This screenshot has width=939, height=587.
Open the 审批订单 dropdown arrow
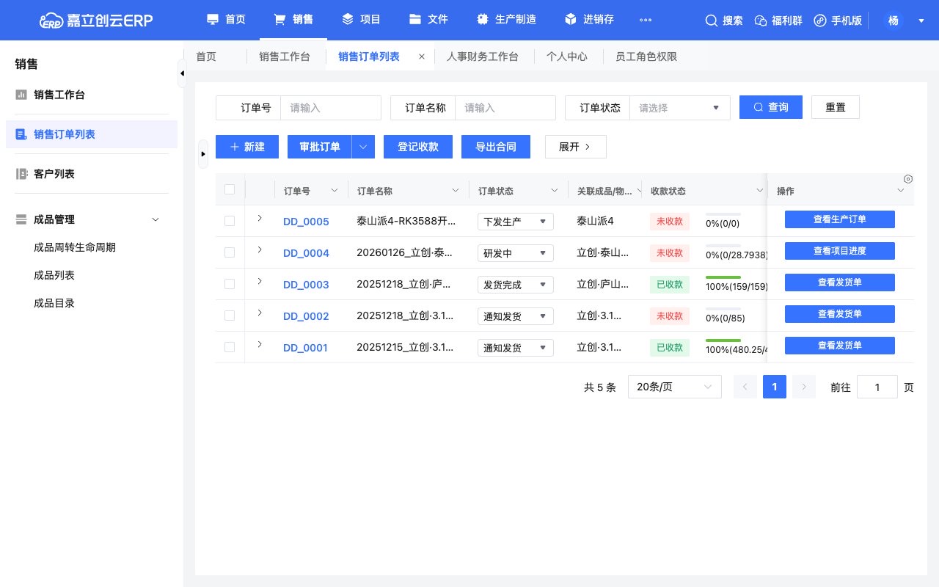tap(363, 147)
